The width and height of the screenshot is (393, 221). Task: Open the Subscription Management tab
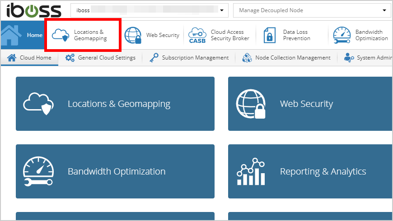189,58
